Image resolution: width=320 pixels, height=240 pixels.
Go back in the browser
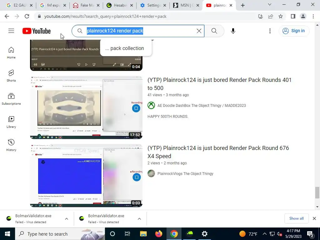point(7,16)
